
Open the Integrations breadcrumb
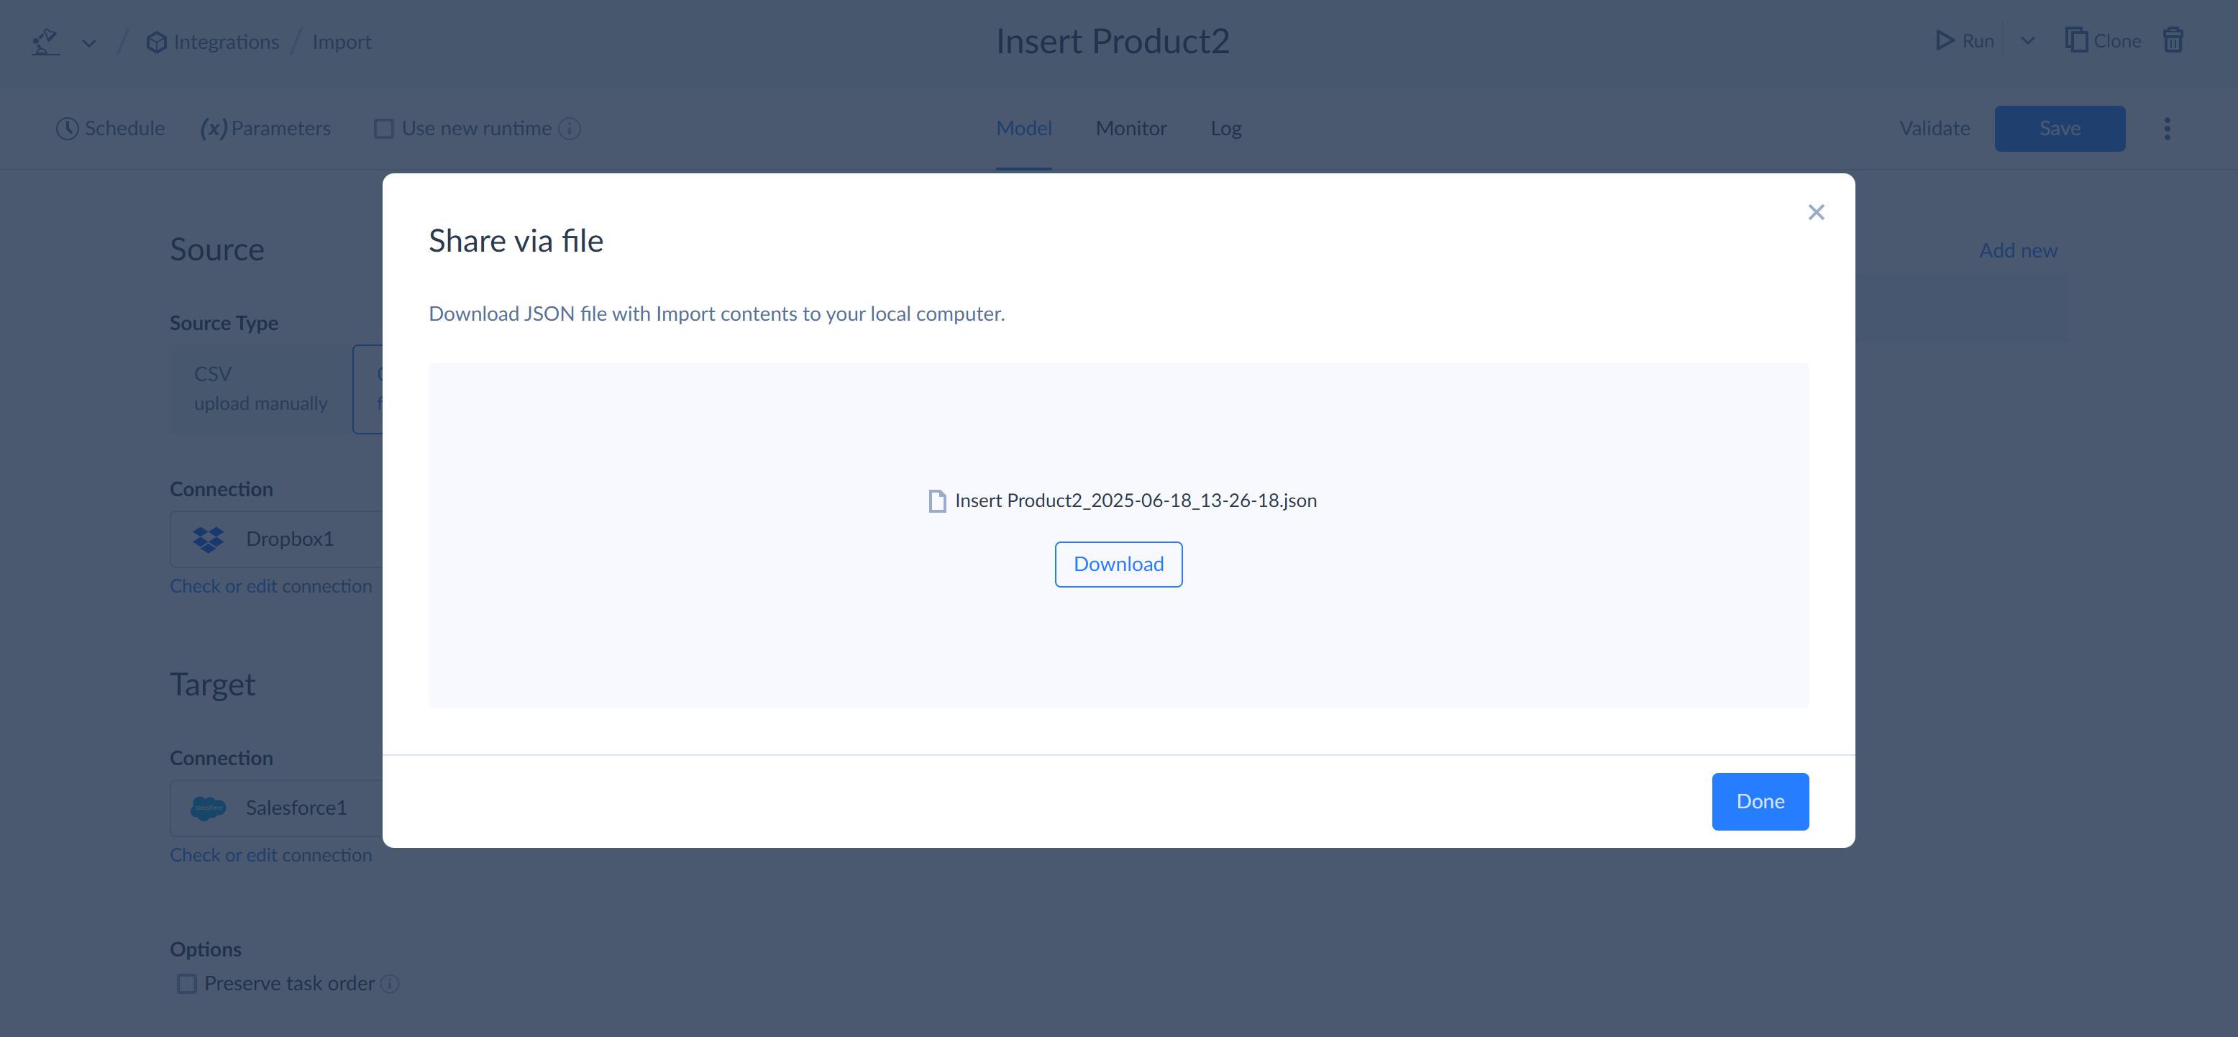[x=213, y=42]
